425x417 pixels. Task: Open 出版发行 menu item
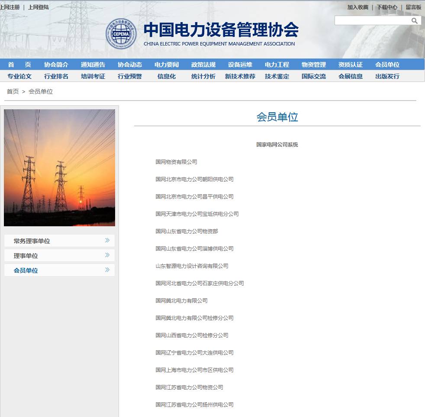[x=387, y=76]
